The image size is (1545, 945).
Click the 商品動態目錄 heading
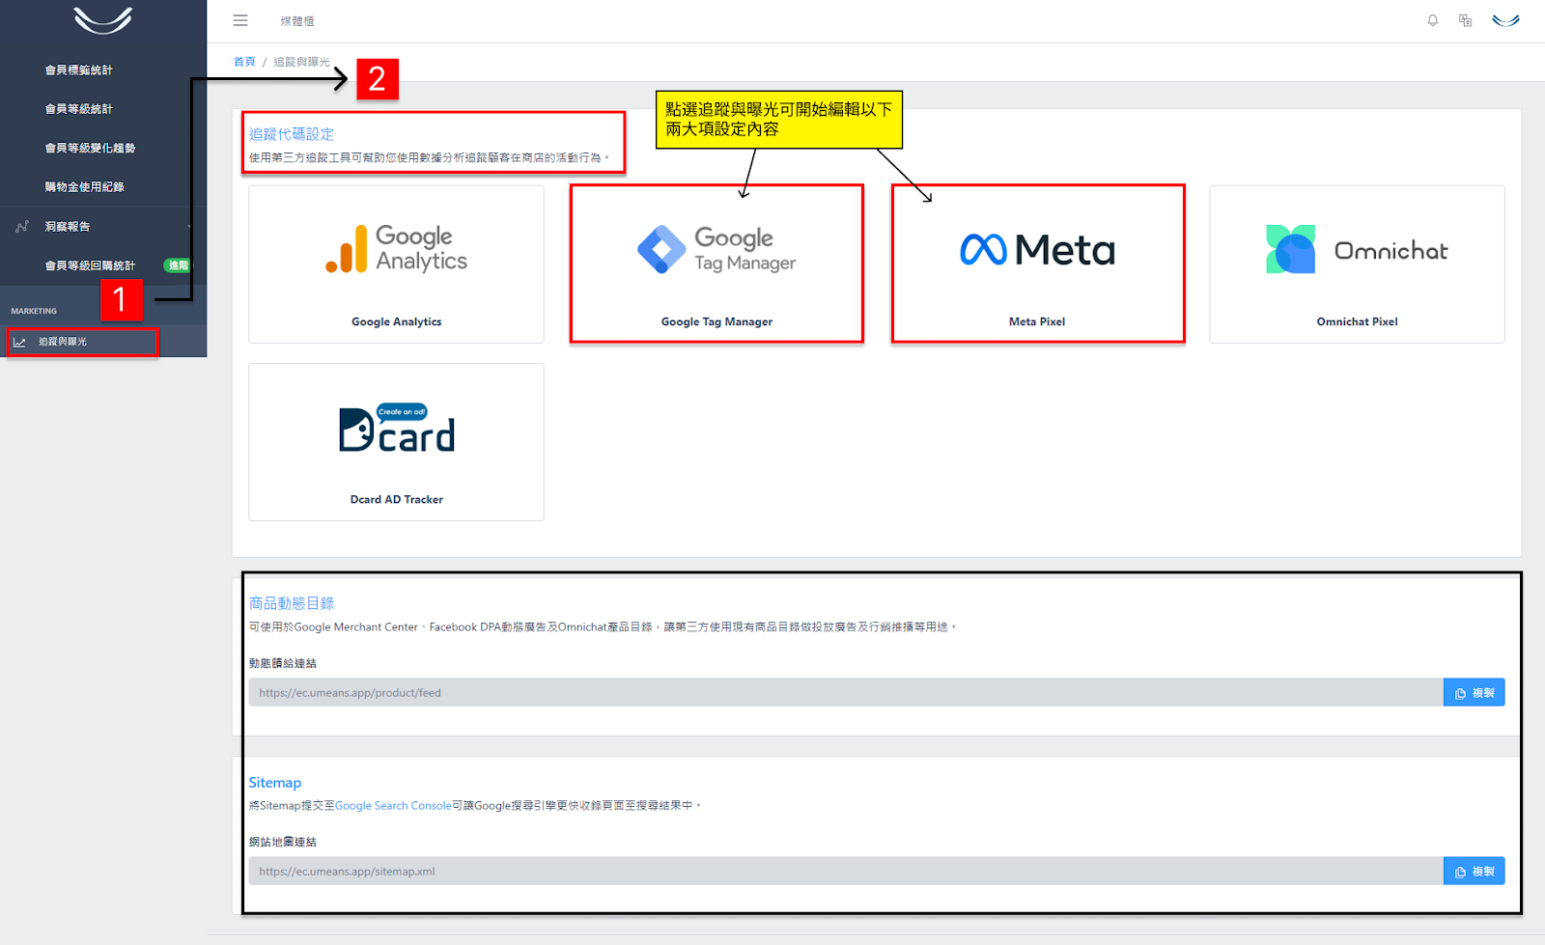point(292,603)
